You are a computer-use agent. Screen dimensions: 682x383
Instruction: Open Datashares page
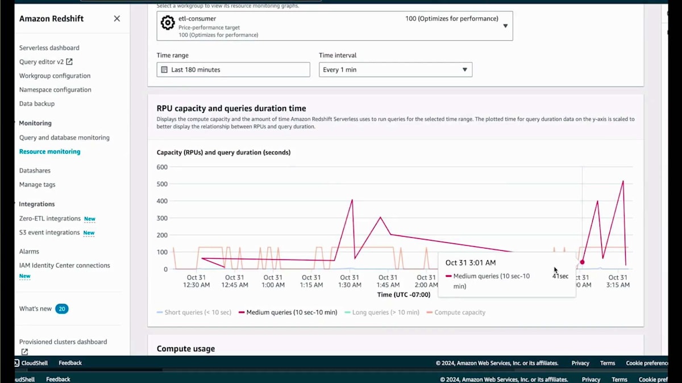pos(35,170)
